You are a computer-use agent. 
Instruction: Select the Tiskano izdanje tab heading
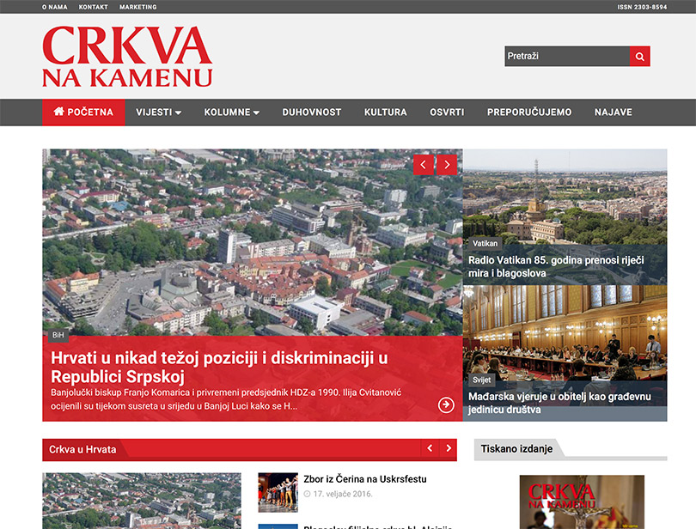pyautogui.click(x=516, y=448)
